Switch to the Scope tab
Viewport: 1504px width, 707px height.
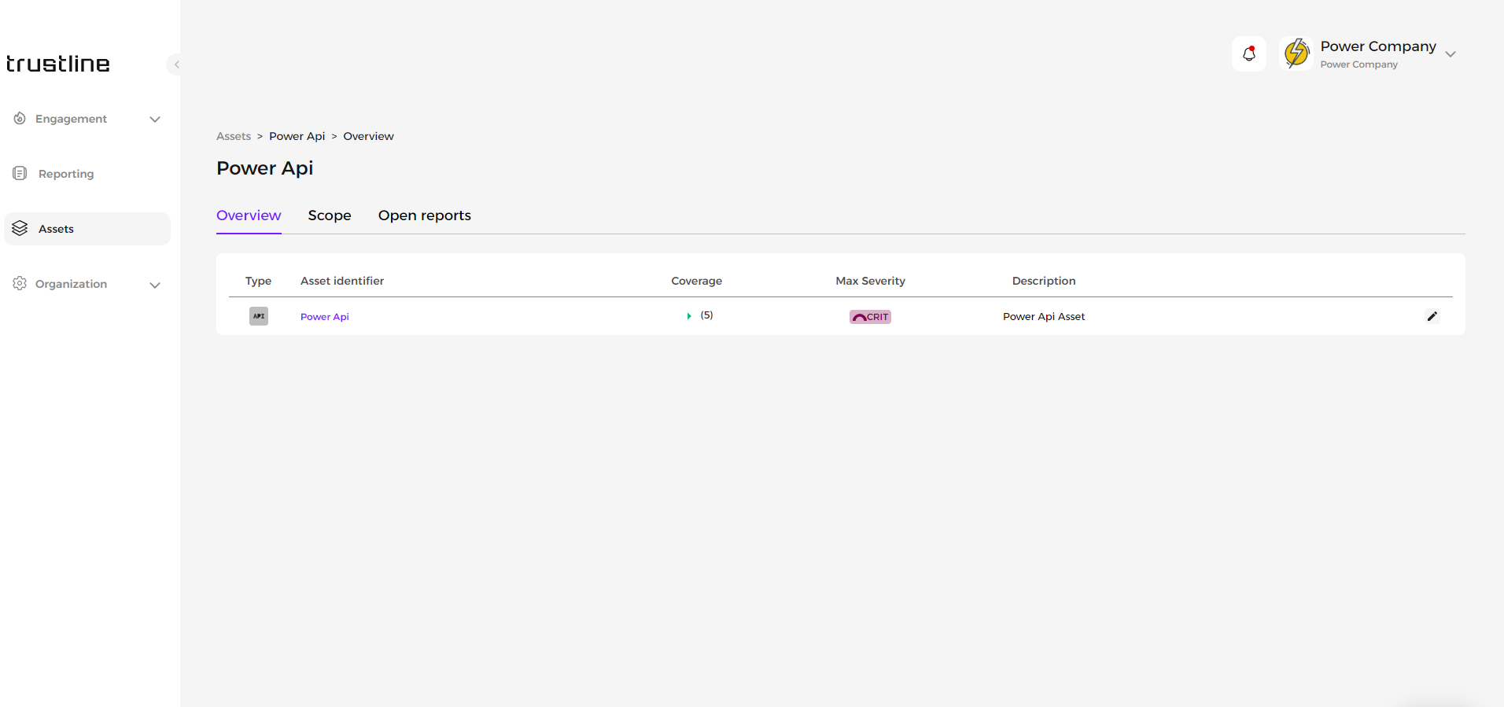pos(330,215)
